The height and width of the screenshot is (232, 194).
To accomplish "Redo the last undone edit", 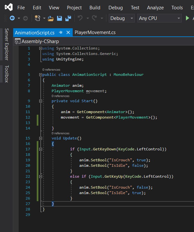I will tap(94, 18).
